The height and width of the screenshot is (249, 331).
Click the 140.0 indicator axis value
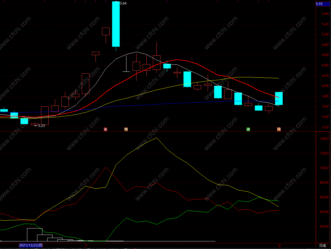click(324, 139)
